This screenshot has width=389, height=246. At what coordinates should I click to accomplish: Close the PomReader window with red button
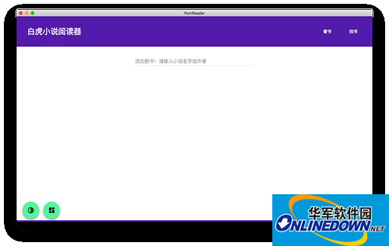click(x=21, y=13)
